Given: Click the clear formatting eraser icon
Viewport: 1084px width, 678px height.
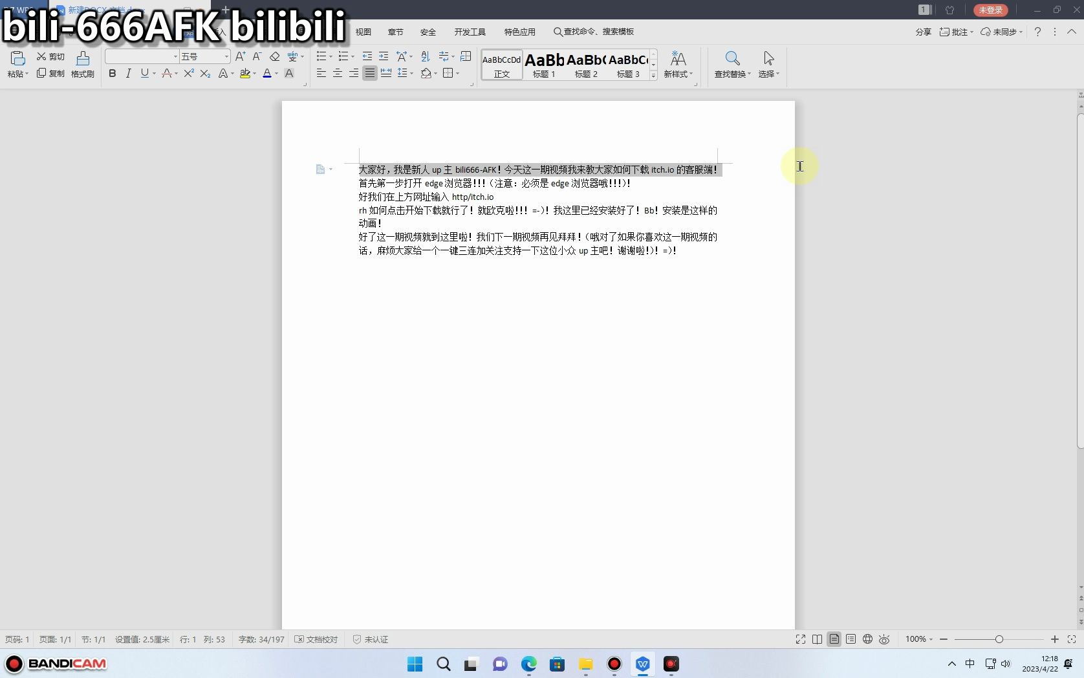Looking at the screenshot, I should tap(275, 57).
